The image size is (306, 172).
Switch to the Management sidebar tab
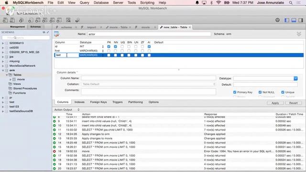(17, 27)
